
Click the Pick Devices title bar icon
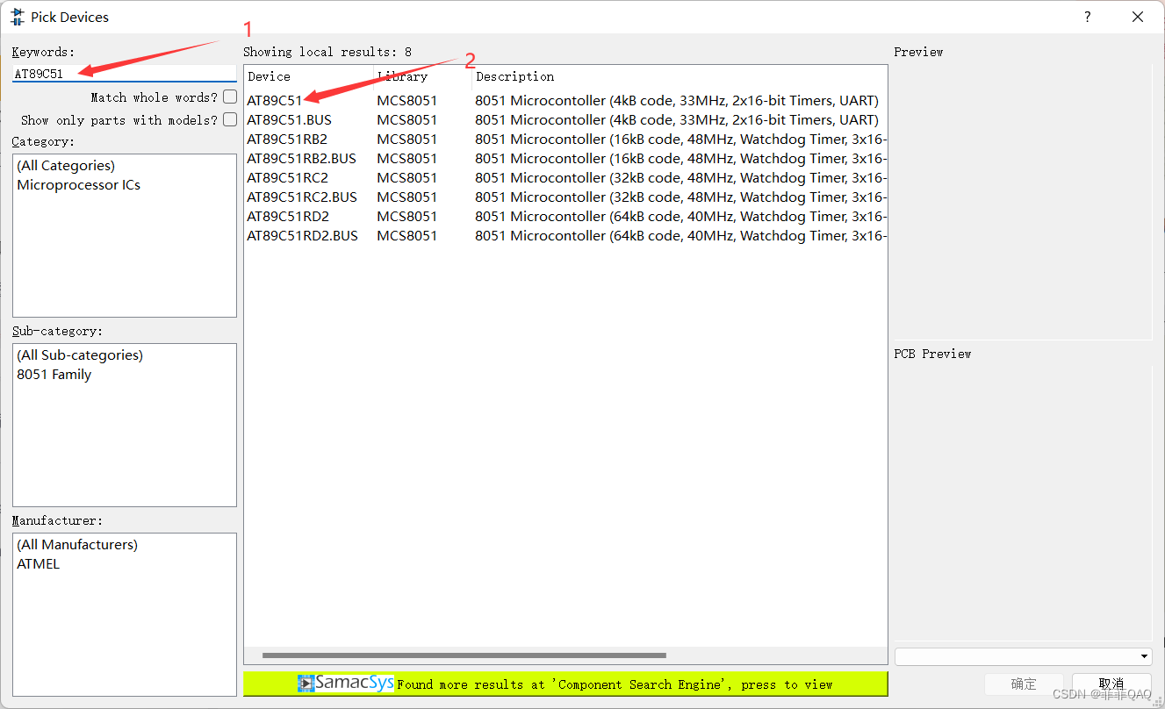18,17
